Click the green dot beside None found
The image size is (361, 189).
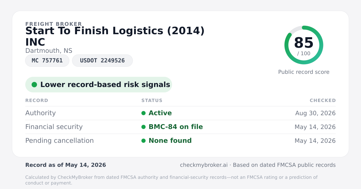click(143, 141)
